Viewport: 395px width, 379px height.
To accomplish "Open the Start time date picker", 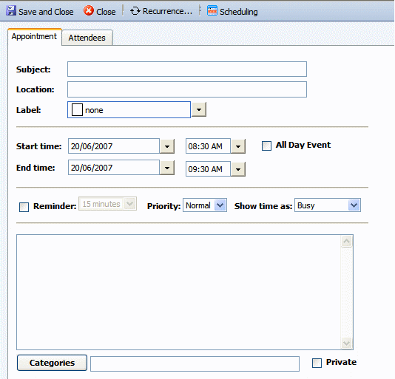I will pos(167,146).
